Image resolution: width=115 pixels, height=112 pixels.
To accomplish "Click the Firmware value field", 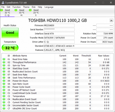I will pos(59,25).
